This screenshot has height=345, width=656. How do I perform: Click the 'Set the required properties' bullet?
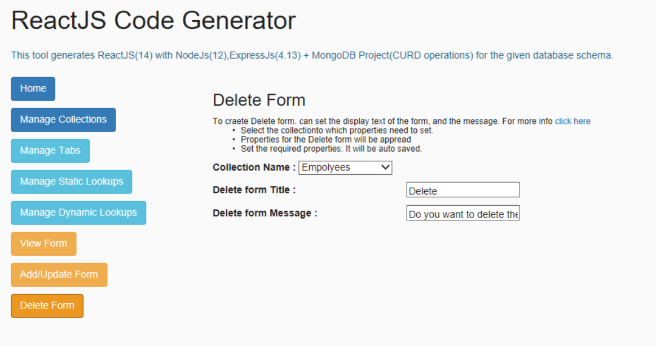click(x=331, y=149)
